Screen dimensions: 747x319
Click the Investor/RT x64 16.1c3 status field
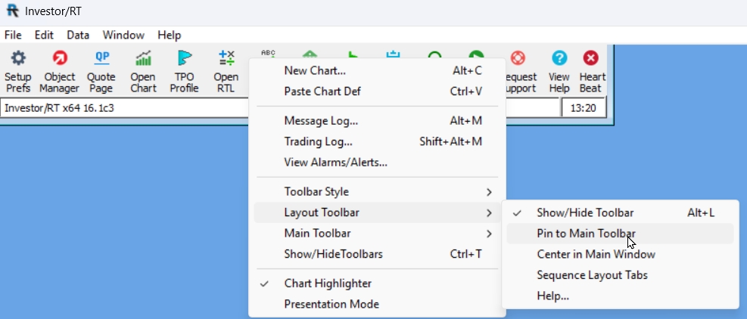point(125,108)
